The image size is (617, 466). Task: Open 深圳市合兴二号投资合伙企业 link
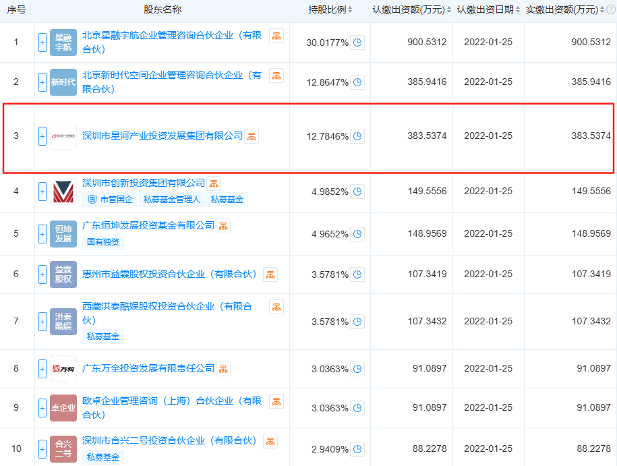(169, 441)
